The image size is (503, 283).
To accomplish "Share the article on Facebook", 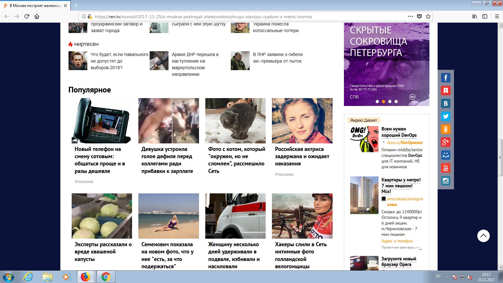I will (x=445, y=78).
